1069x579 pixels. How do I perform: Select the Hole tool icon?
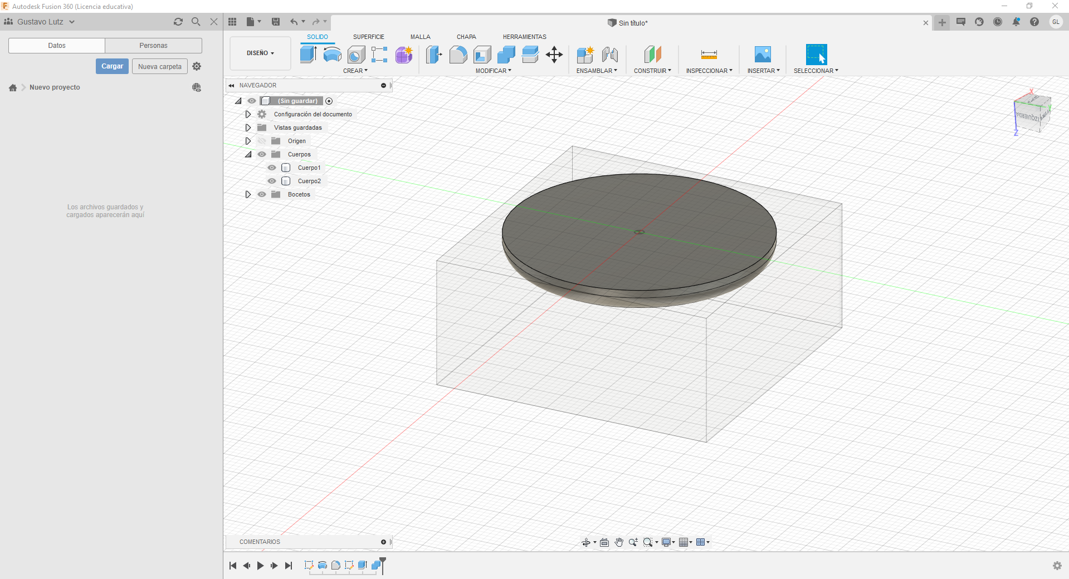(356, 55)
